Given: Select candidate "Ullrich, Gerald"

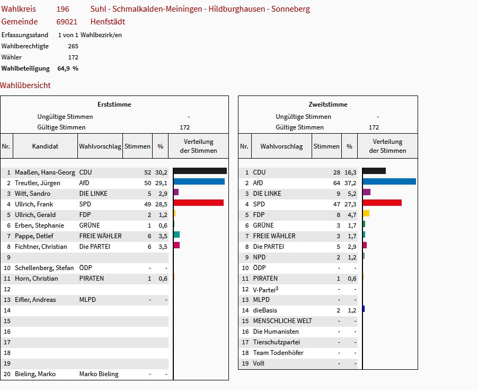Looking at the screenshot, I should point(35,215).
